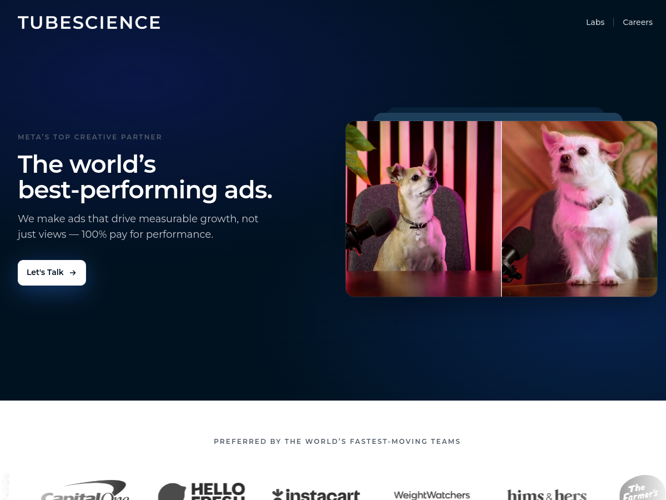666x500 pixels.
Task: Click the Instacart logo
Action: (x=316, y=494)
